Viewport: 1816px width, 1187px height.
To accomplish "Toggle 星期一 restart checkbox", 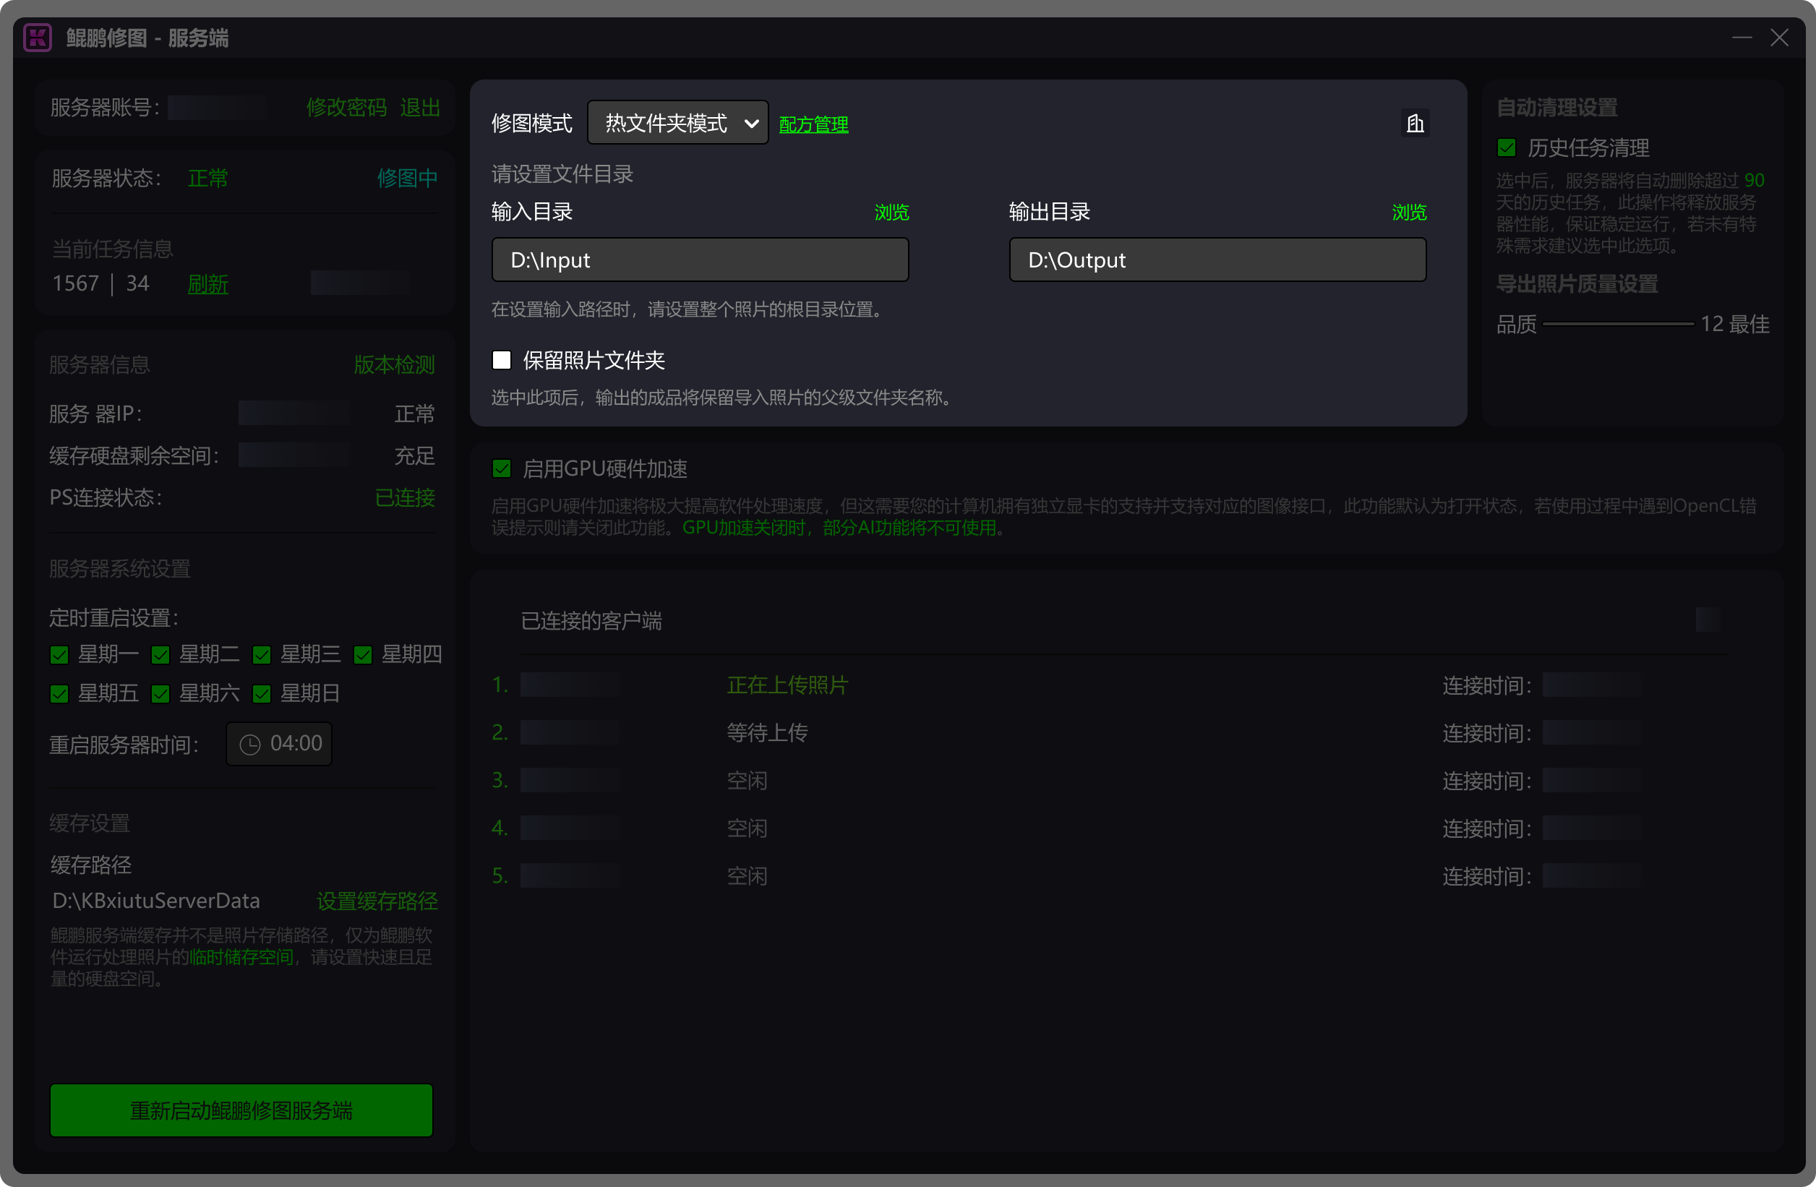I will 59,654.
